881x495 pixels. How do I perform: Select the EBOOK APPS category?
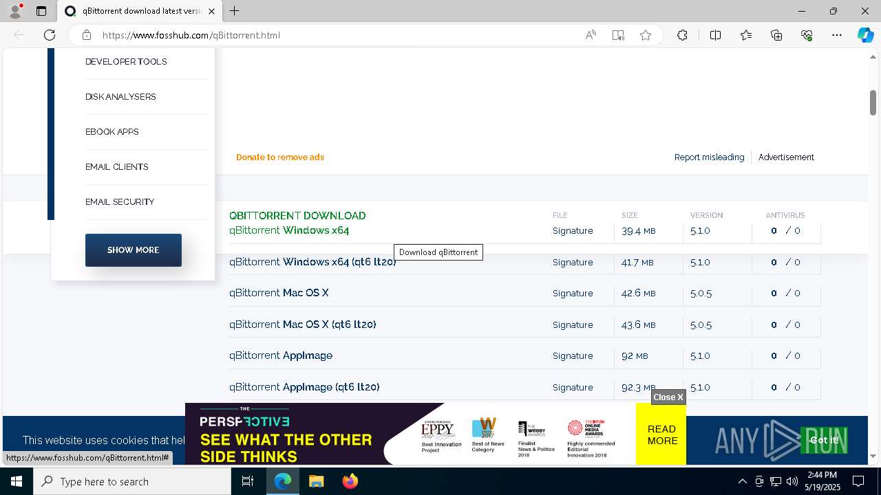coord(112,132)
